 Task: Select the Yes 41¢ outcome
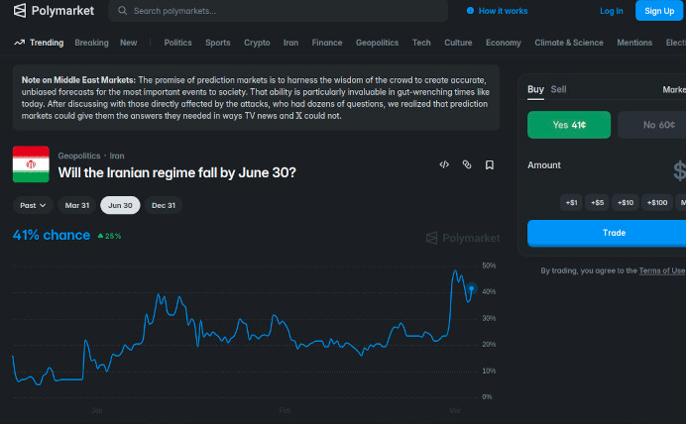coord(568,125)
